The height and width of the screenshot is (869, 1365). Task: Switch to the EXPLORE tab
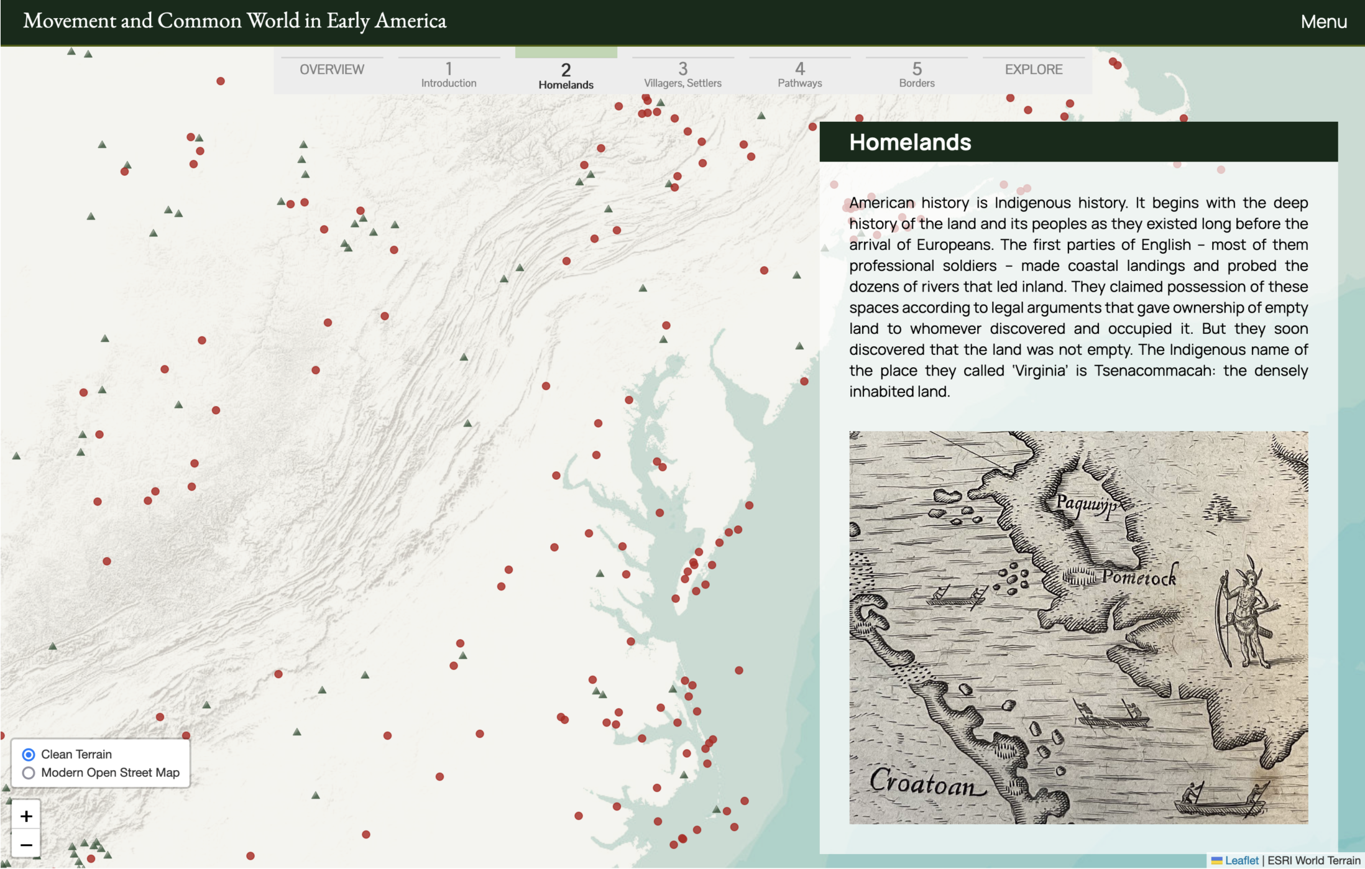coord(1033,70)
